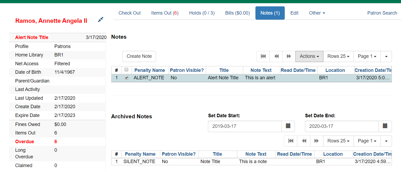Open the calendar for Set Date End
This screenshot has height=170, width=401.
(385, 126)
